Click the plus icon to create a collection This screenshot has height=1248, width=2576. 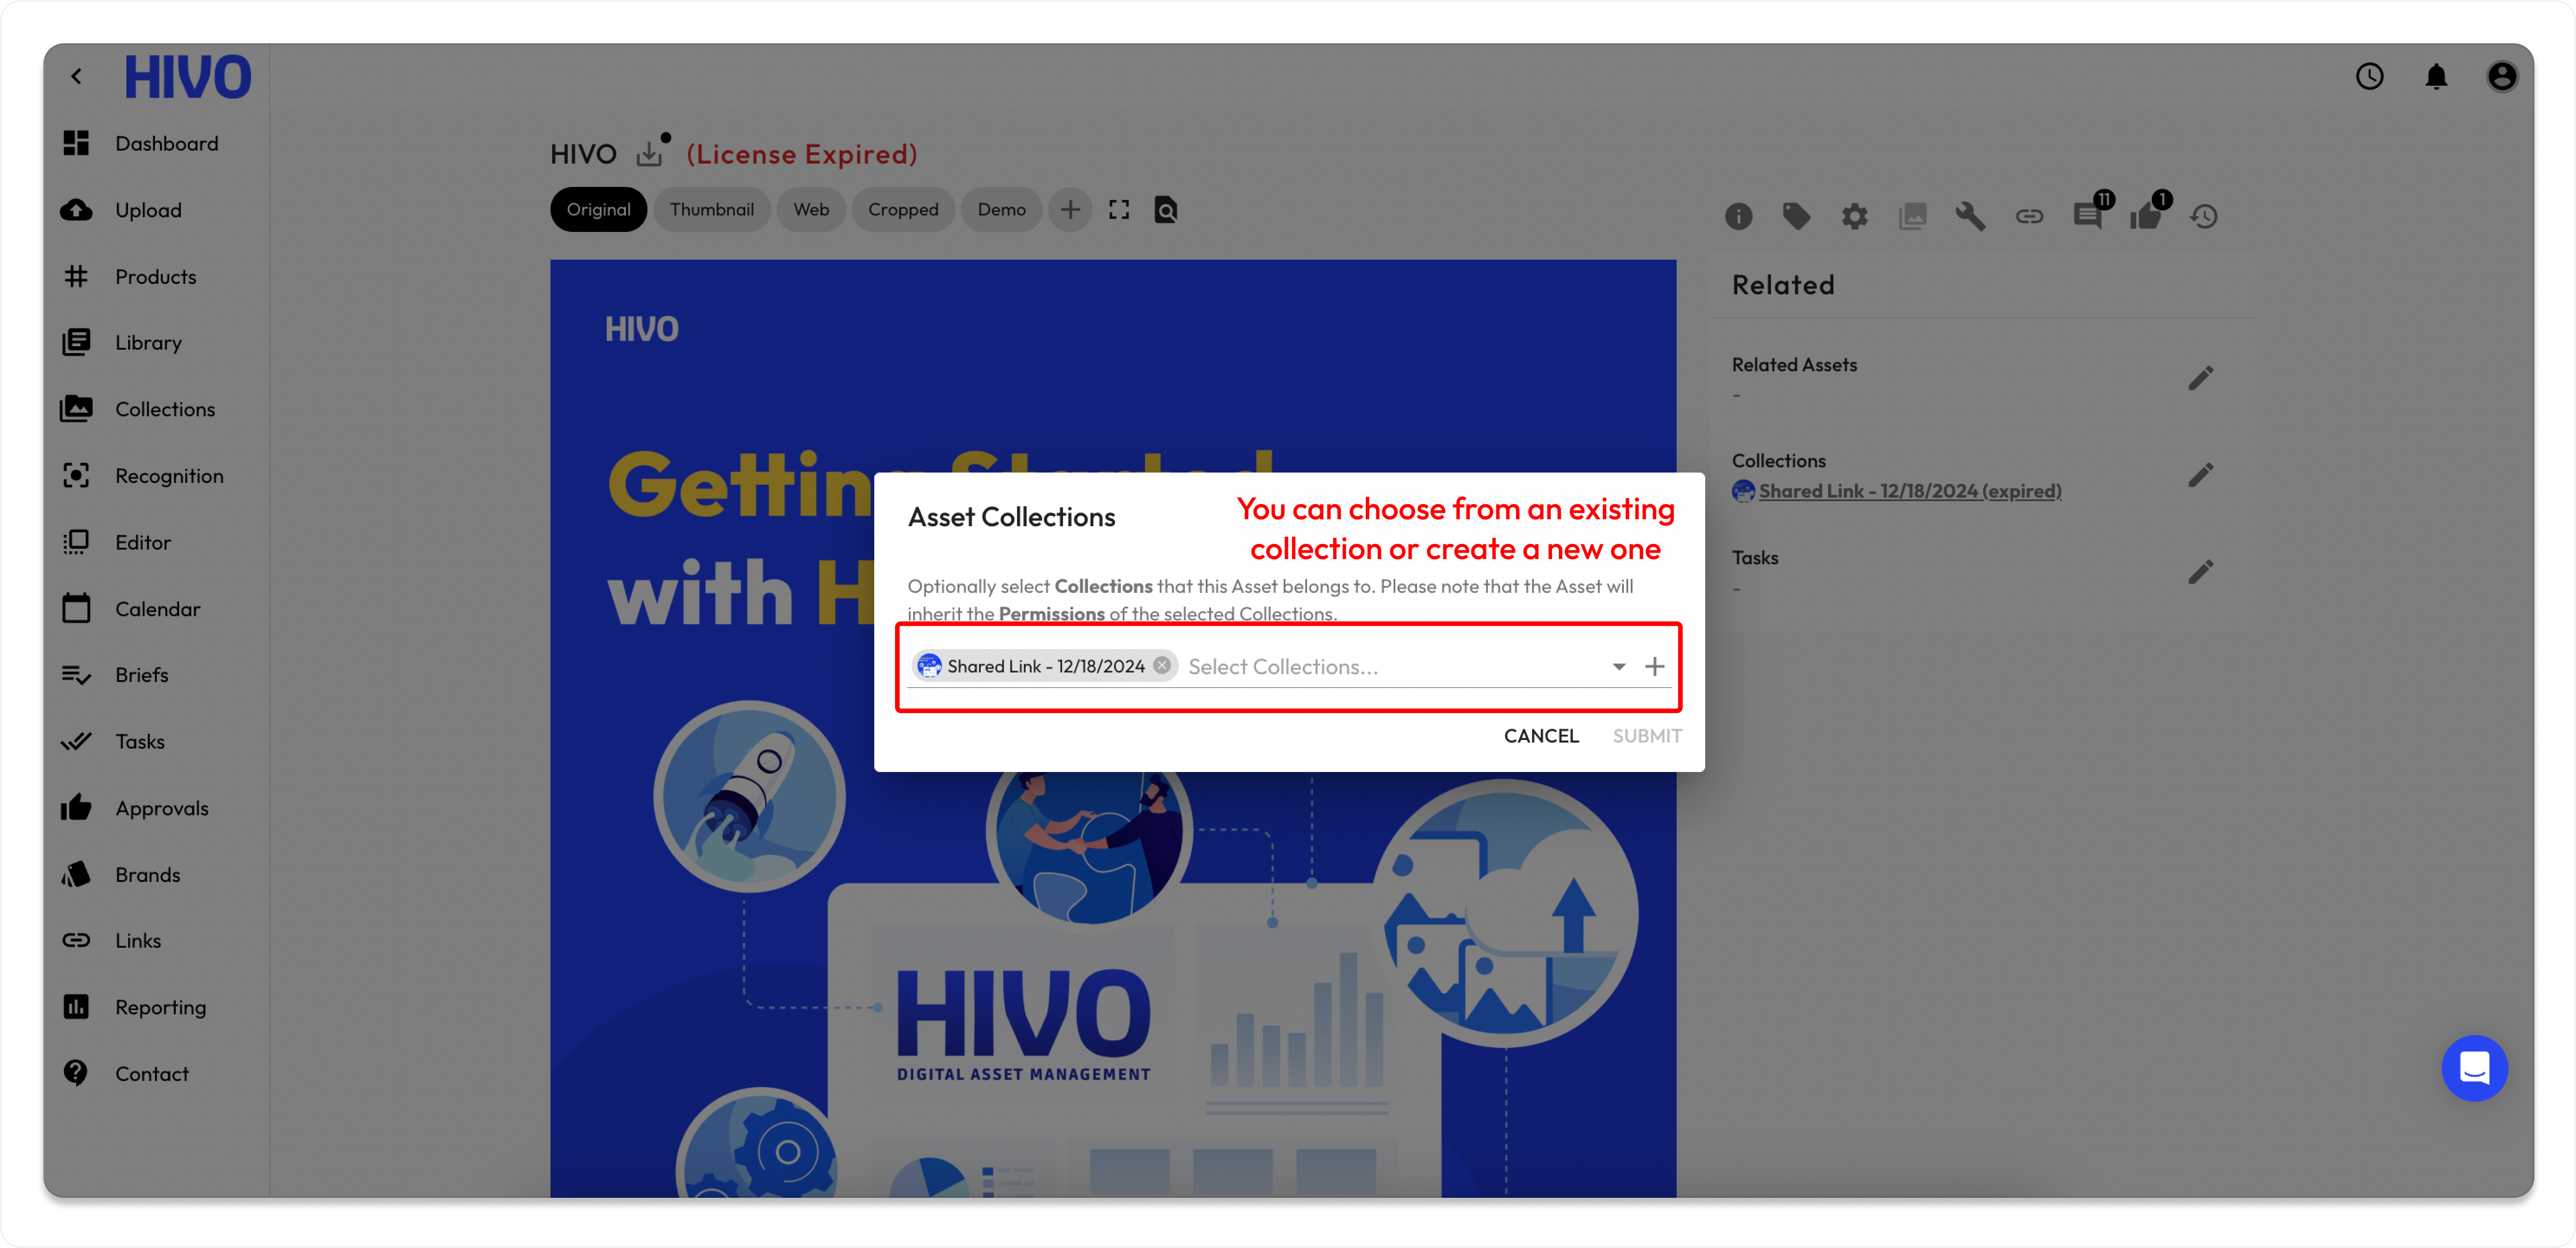point(1654,666)
